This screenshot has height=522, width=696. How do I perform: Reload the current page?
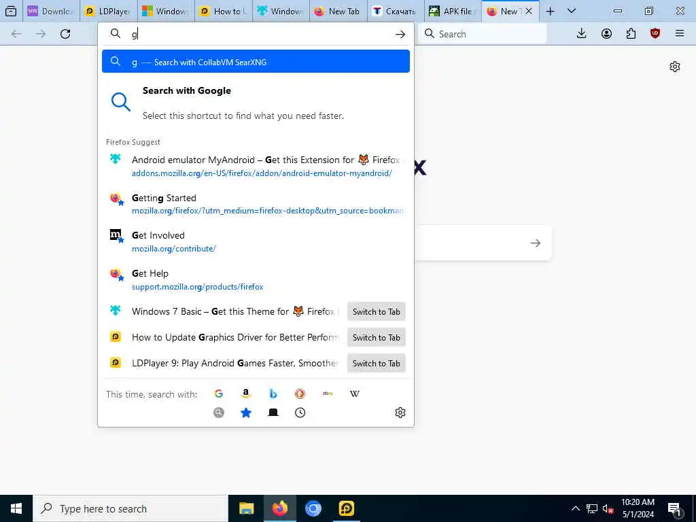click(x=65, y=34)
